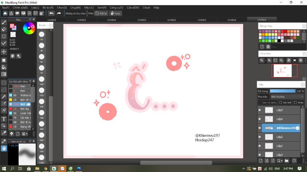Open the Tệp(F) menu
Image resolution: width=307 pixels, height=172 pixels.
pos(5,7)
